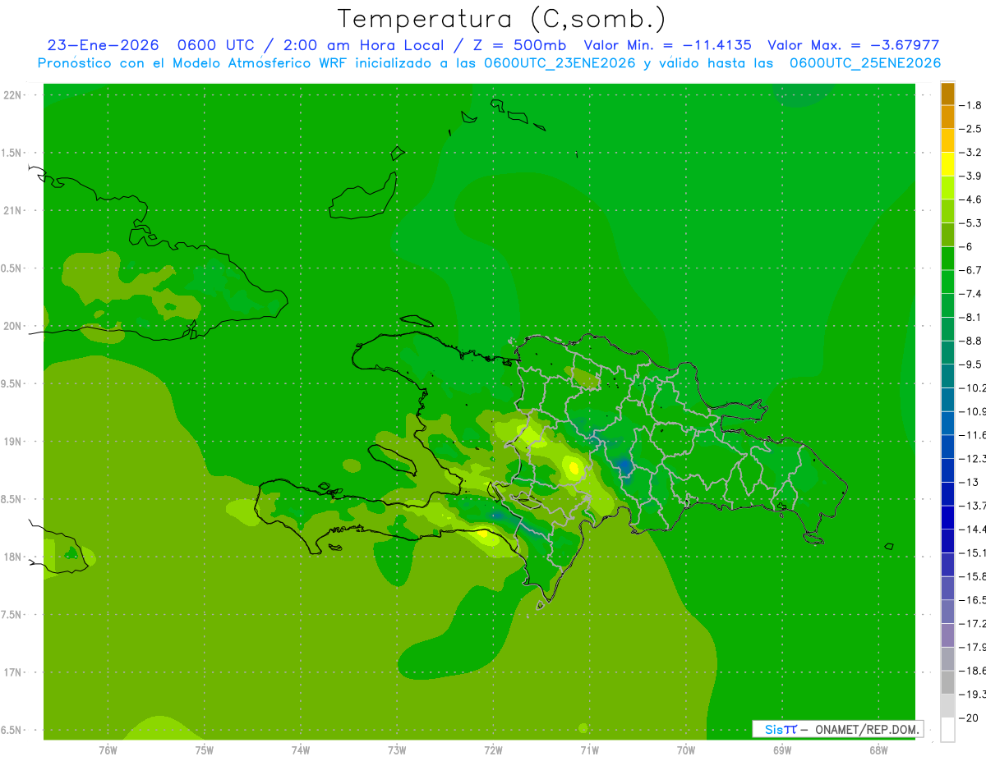Viewport: 986px width, 761px height.
Task: Click the '0600UTC_23ENE2026' initialization timestamp
Action: click(560, 63)
